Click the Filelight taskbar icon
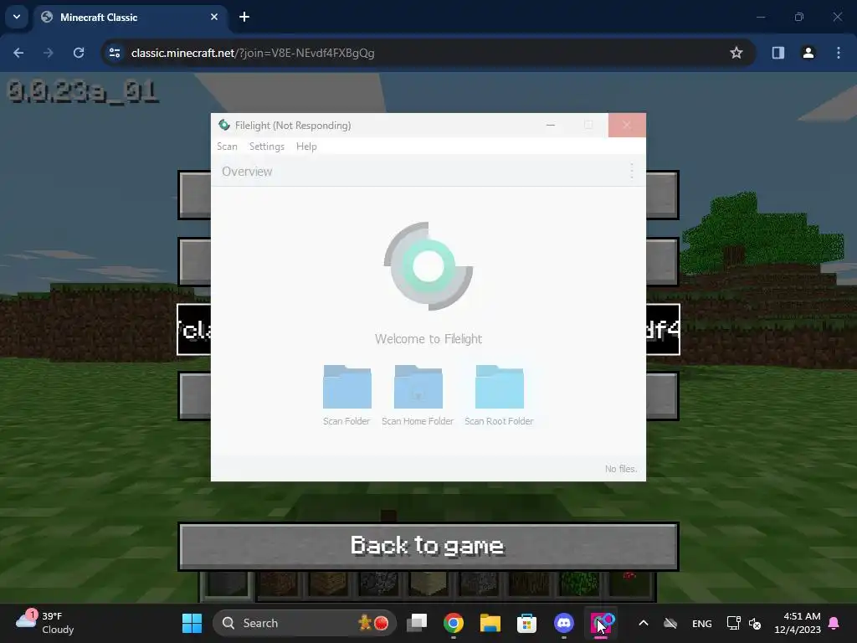The width and height of the screenshot is (857, 643). click(601, 623)
